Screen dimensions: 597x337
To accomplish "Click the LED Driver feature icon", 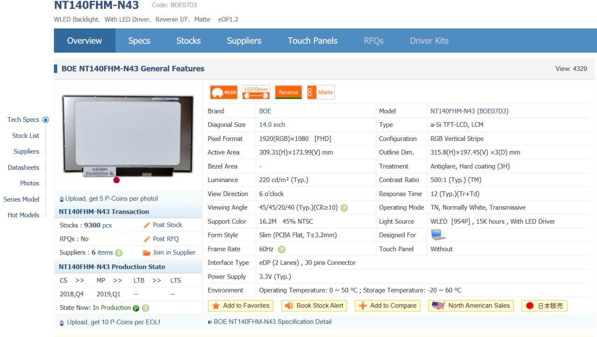I will 256,92.
